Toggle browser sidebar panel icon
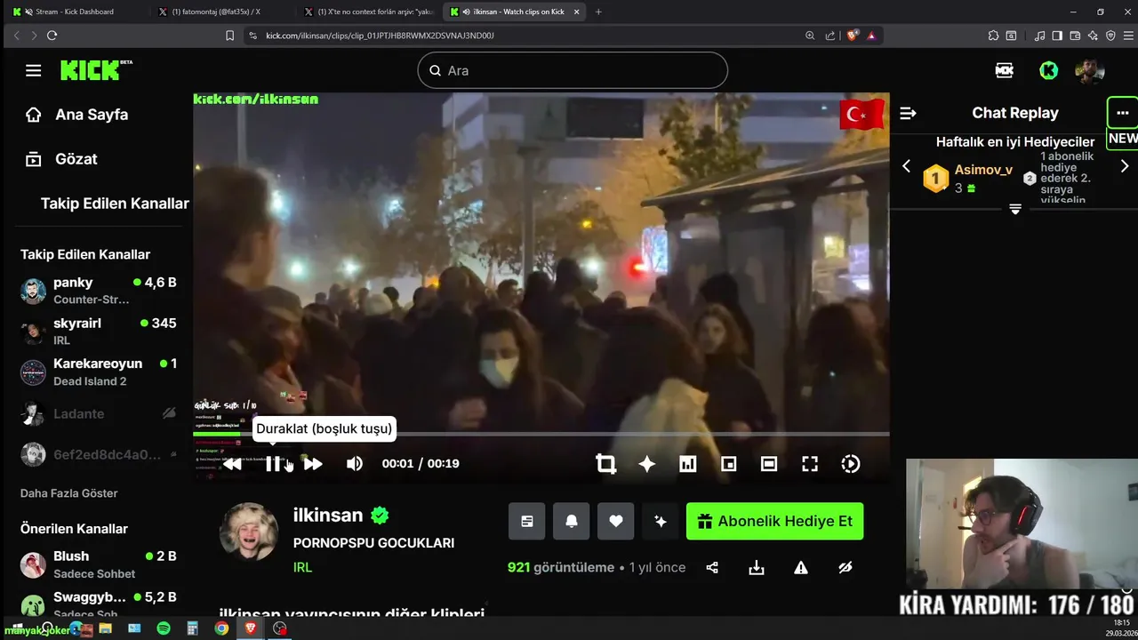 pos(1057,36)
